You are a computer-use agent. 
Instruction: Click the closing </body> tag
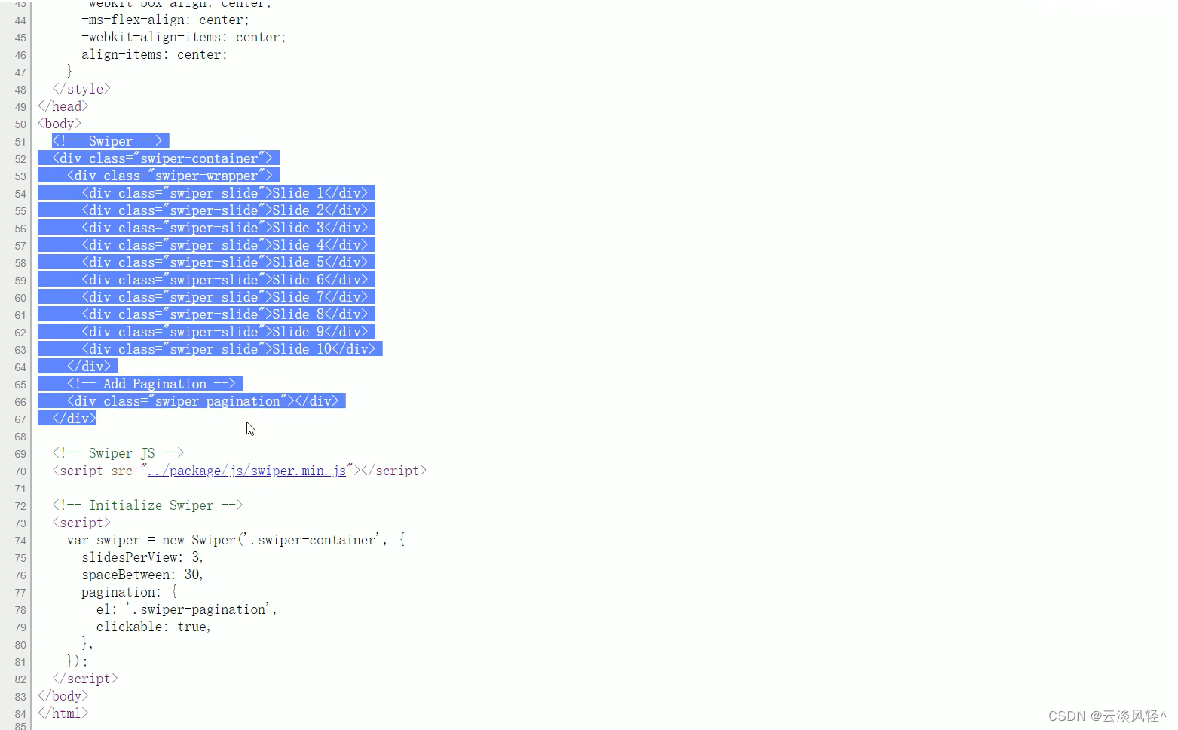[63, 696]
